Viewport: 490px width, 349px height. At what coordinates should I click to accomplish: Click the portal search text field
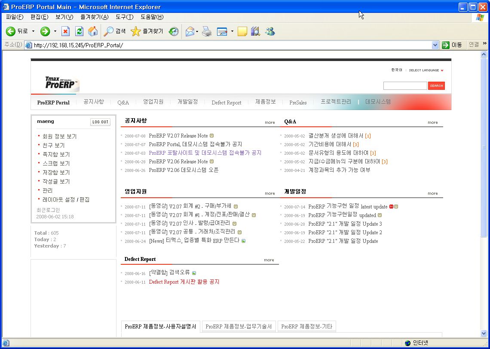[x=405, y=86]
